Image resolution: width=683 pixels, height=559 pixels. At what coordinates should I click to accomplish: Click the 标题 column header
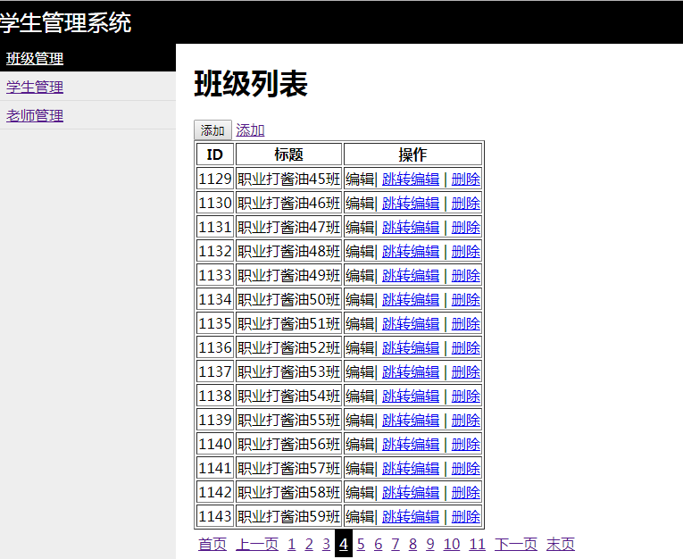(288, 154)
